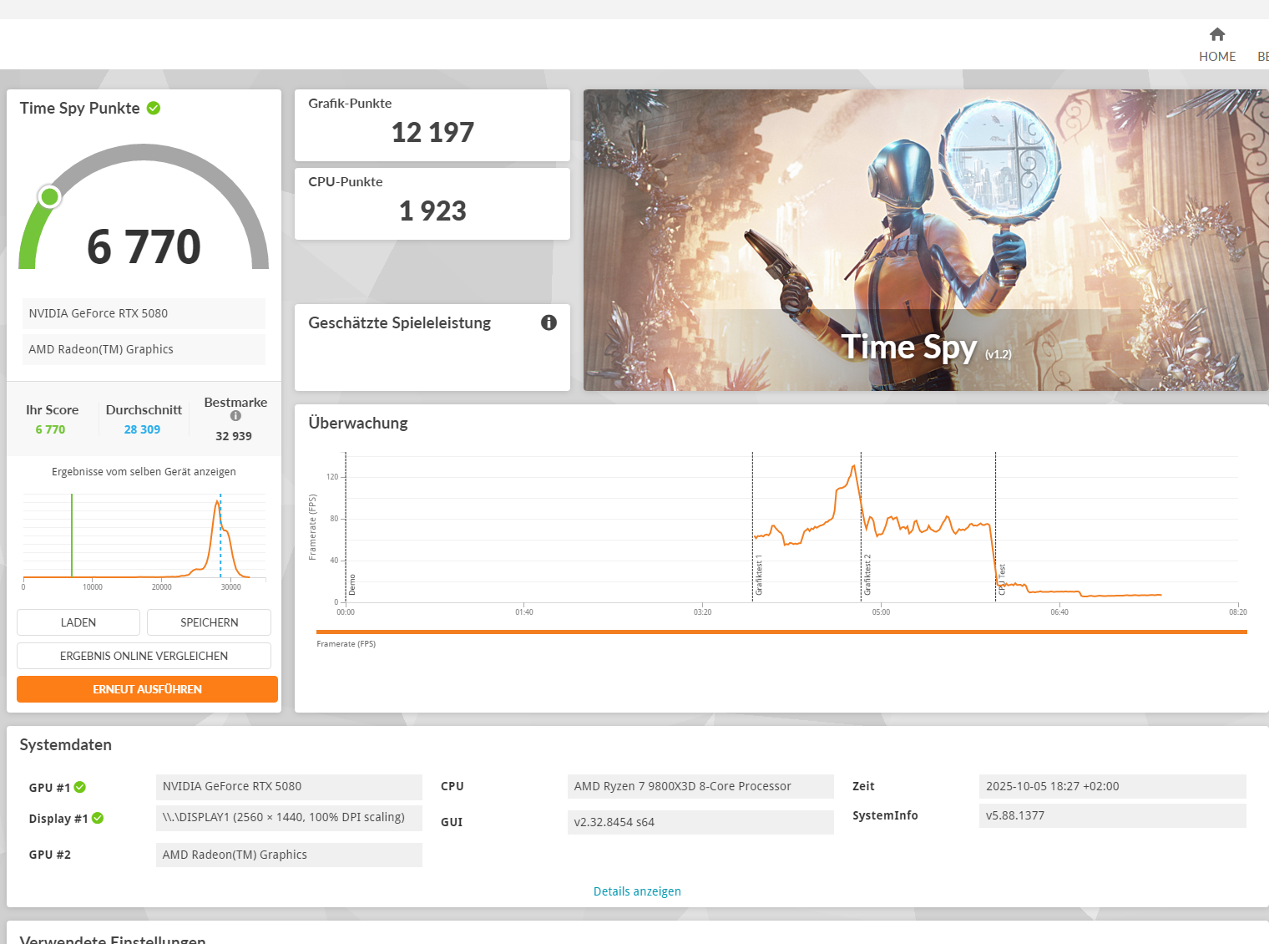Open the Details anzeigen link

(x=637, y=891)
